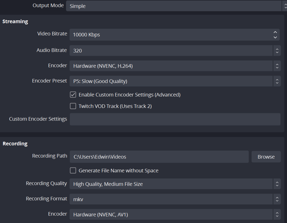Screen dimensions: 287x223
Task: Expand the streaming Encoder dropdown
Action: point(171,66)
